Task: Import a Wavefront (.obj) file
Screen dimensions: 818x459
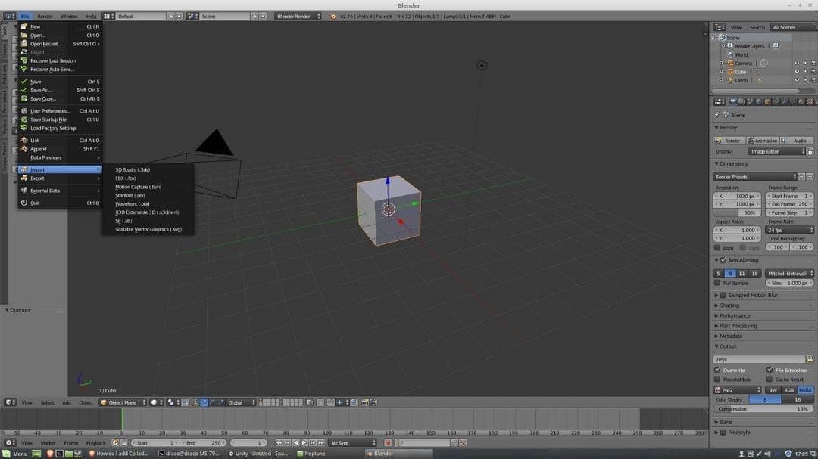Action: pos(133,203)
